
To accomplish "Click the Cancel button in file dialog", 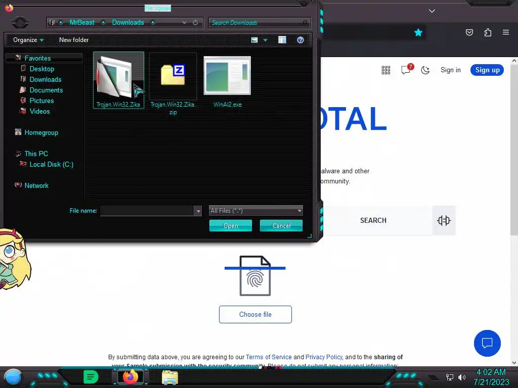I will coord(281,226).
